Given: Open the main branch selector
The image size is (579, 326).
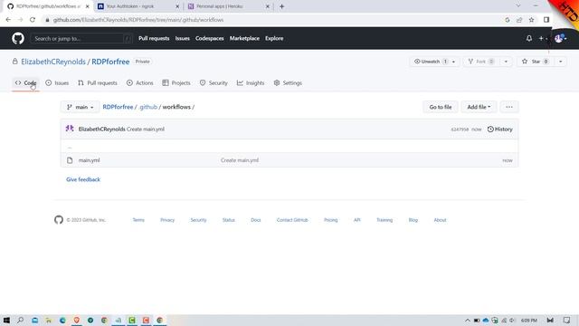Looking at the screenshot, I should [x=81, y=107].
